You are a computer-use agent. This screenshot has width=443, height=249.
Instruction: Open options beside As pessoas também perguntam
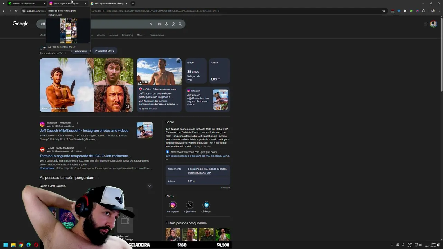point(99,178)
